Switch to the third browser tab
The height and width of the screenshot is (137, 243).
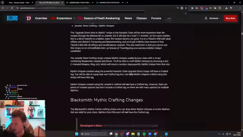pos(80,3)
